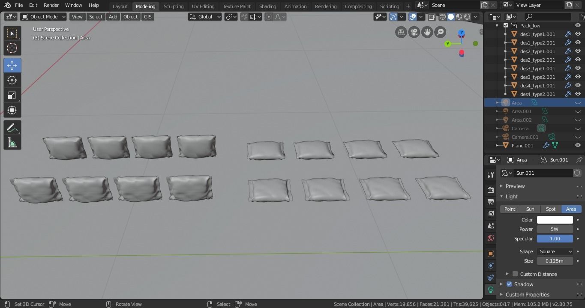Select the Measure ruler tool
The height and width of the screenshot is (308, 585).
[x=12, y=143]
